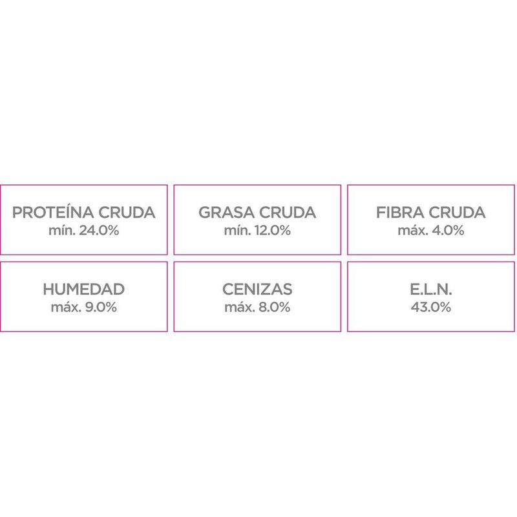Select the mín. 24.0% value
The width and height of the screenshot is (517, 517).
coord(84,230)
